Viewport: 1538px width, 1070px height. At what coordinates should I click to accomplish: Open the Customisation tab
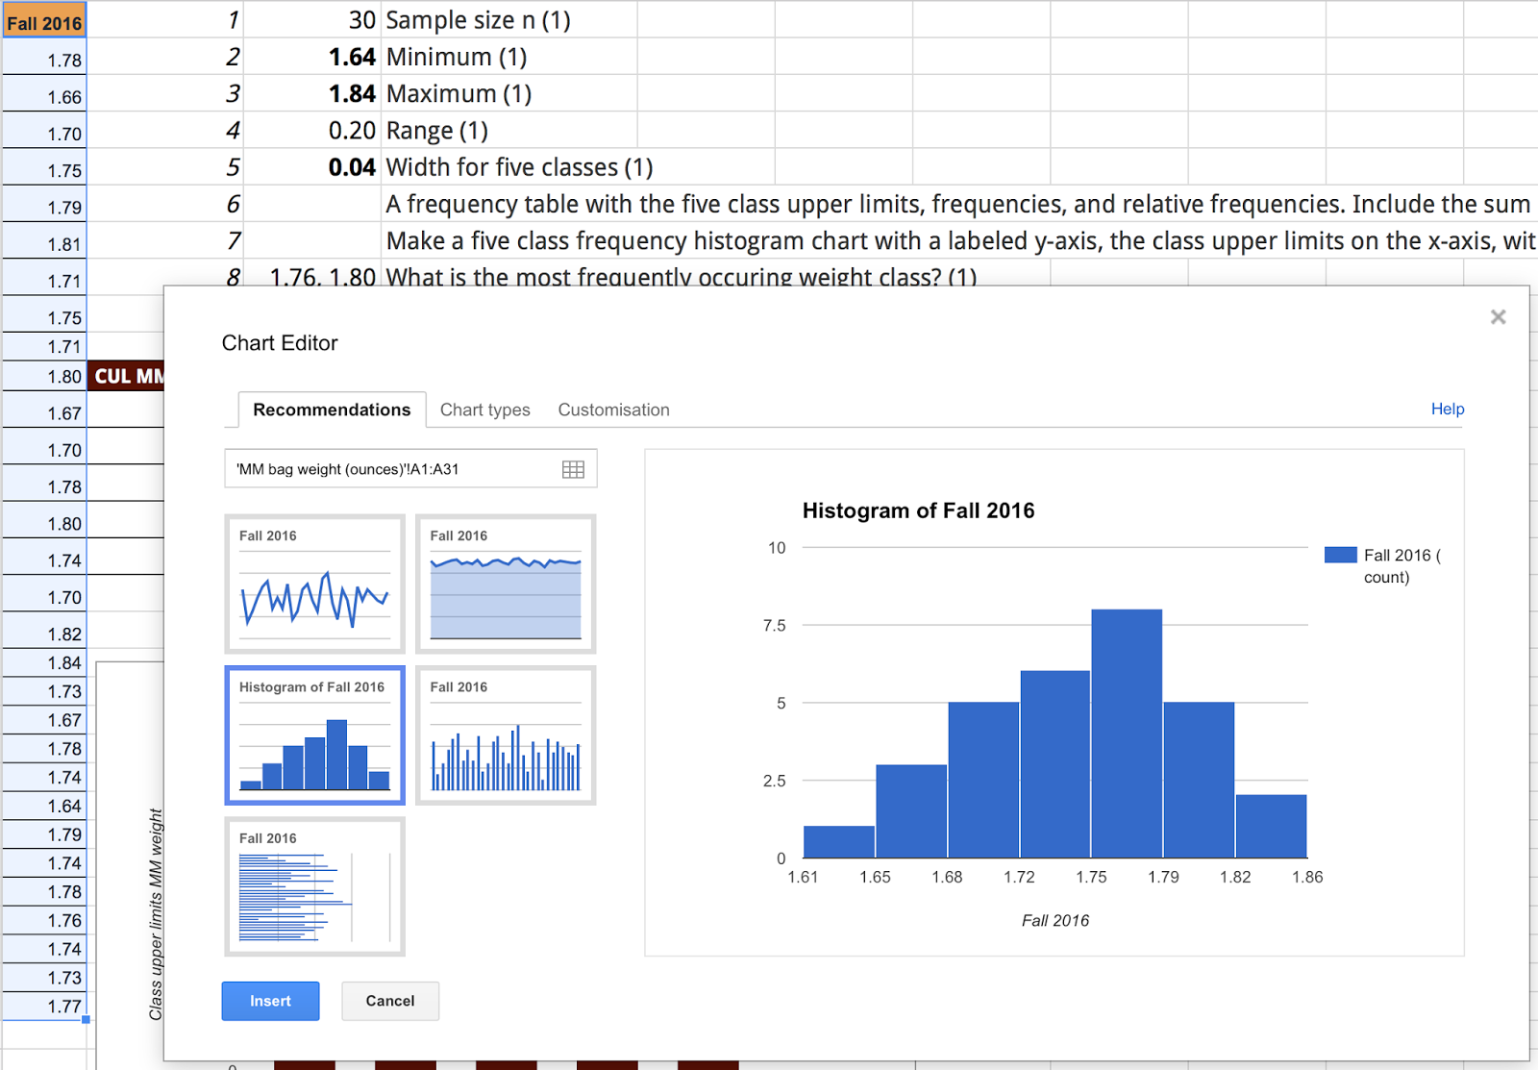[612, 410]
